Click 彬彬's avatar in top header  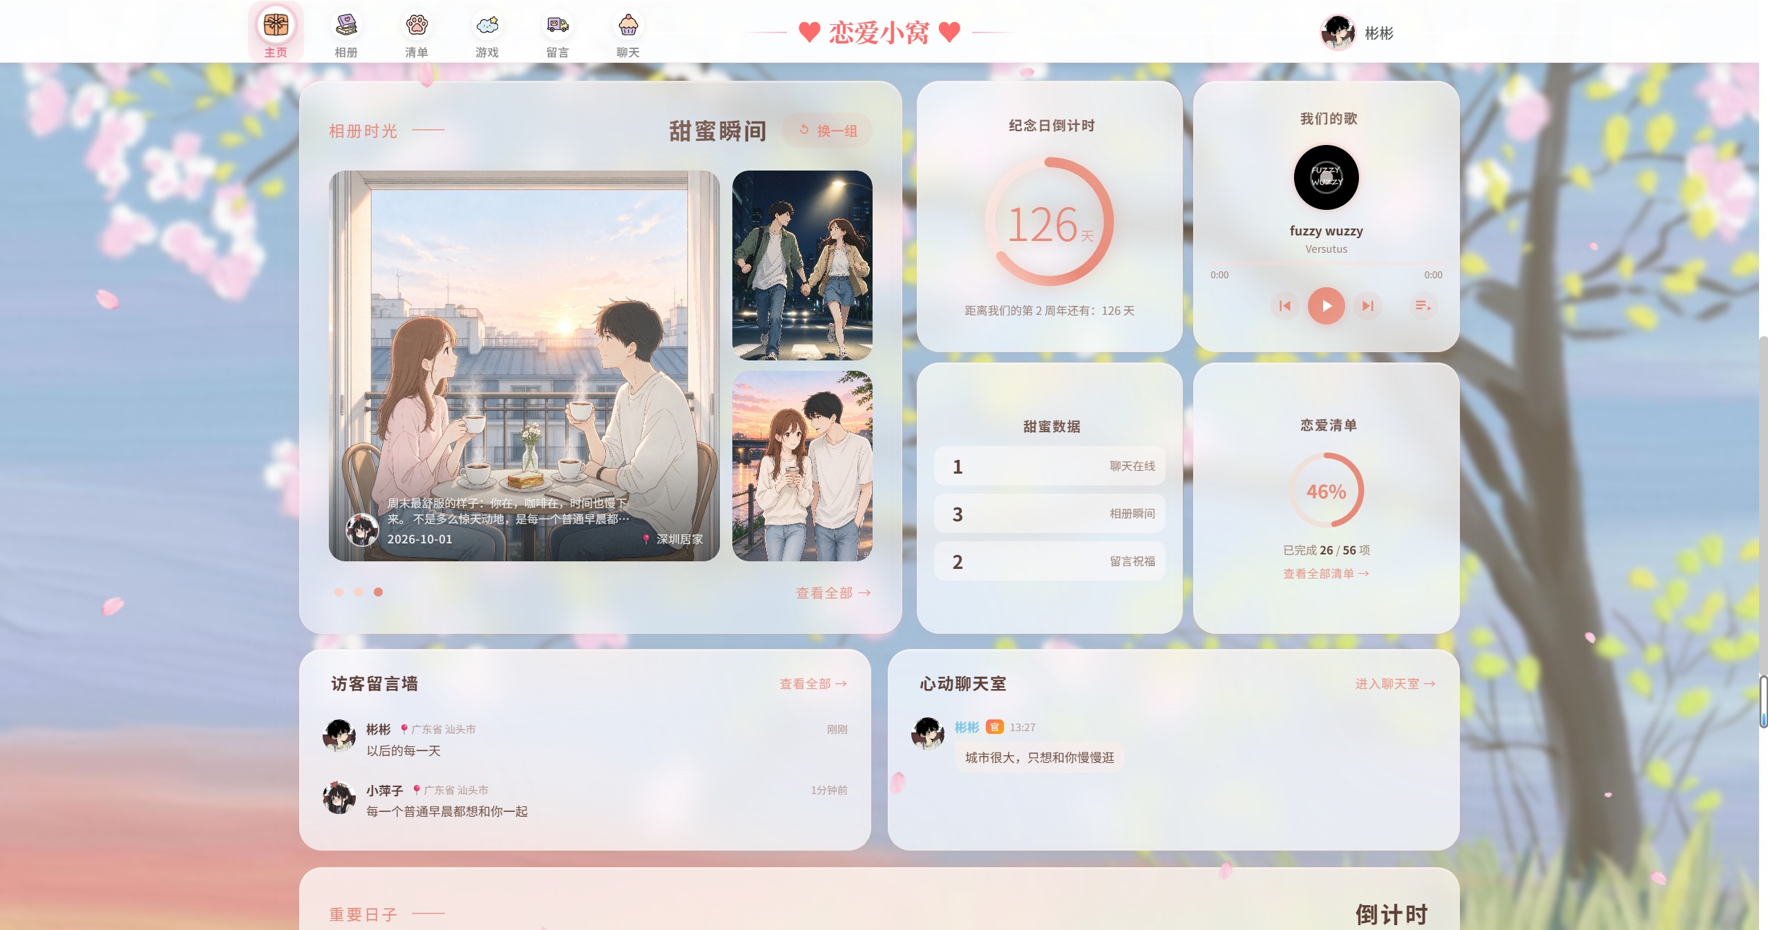click(1338, 32)
